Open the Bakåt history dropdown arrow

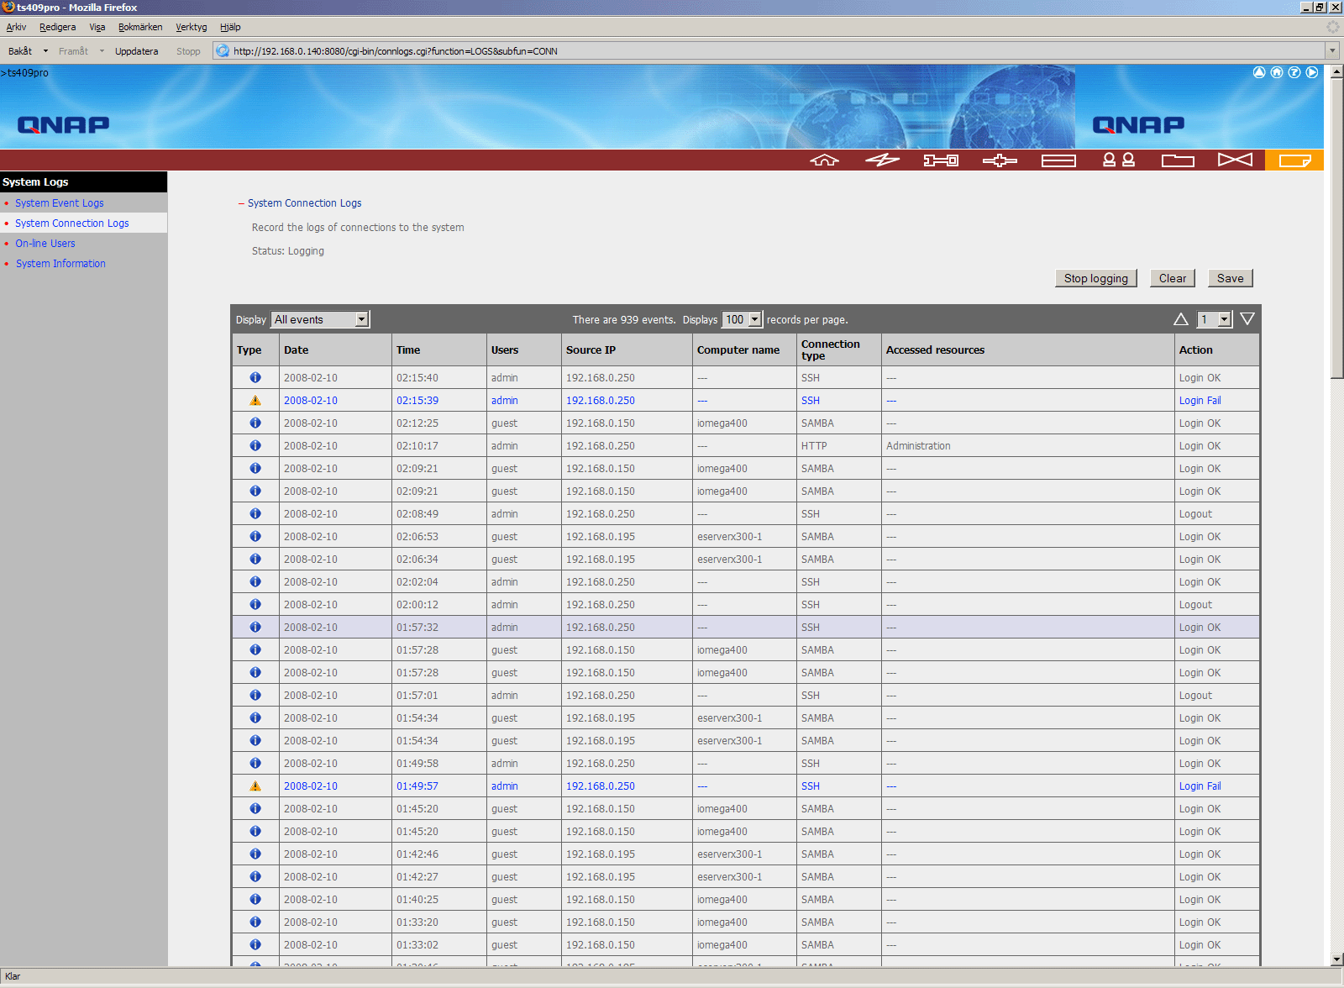[x=45, y=51]
